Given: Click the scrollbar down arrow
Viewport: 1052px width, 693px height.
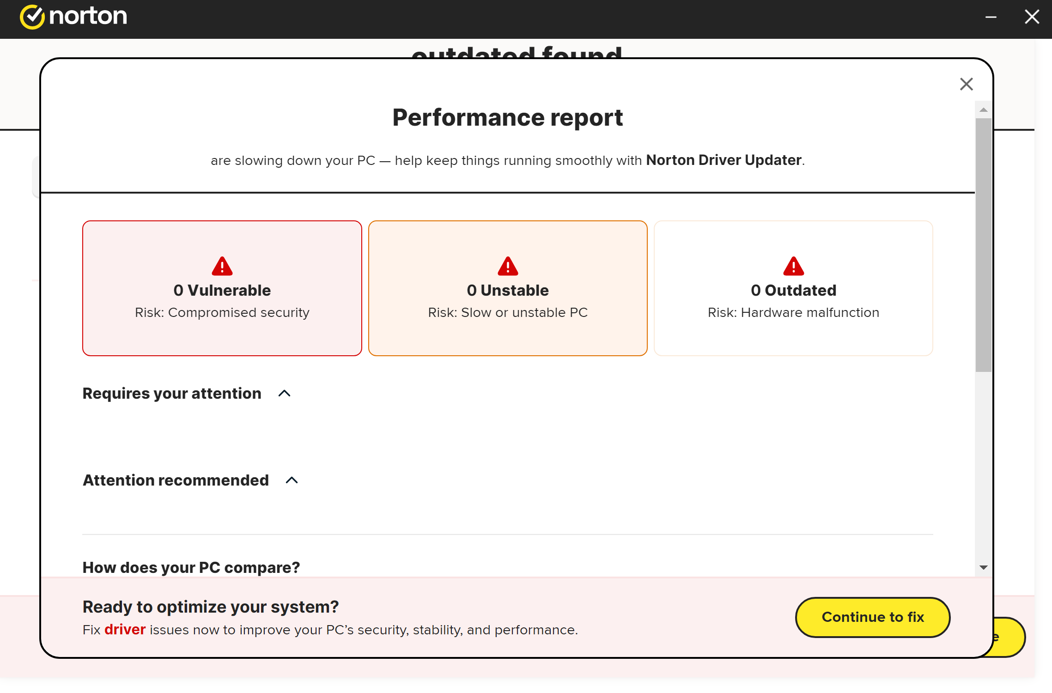Looking at the screenshot, I should (x=984, y=567).
